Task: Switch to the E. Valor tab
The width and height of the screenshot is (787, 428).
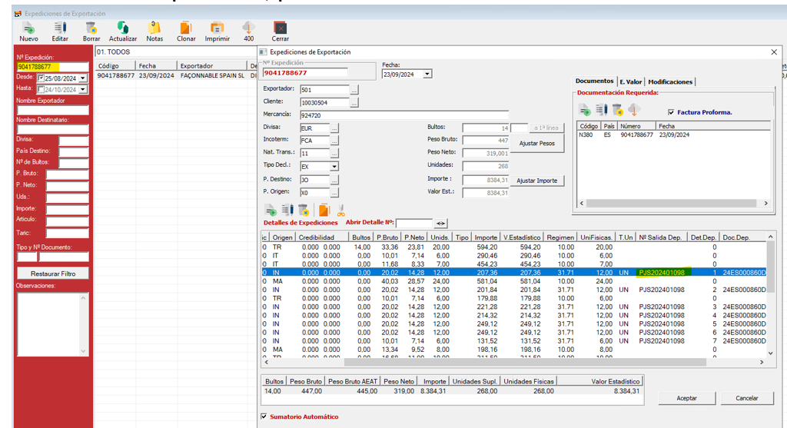Action: [x=631, y=81]
